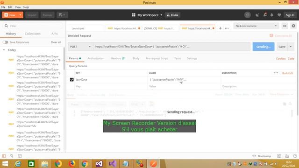Click the Filter search field in sidebar
The width and height of the screenshot is (299, 168).
(x=33, y=26)
